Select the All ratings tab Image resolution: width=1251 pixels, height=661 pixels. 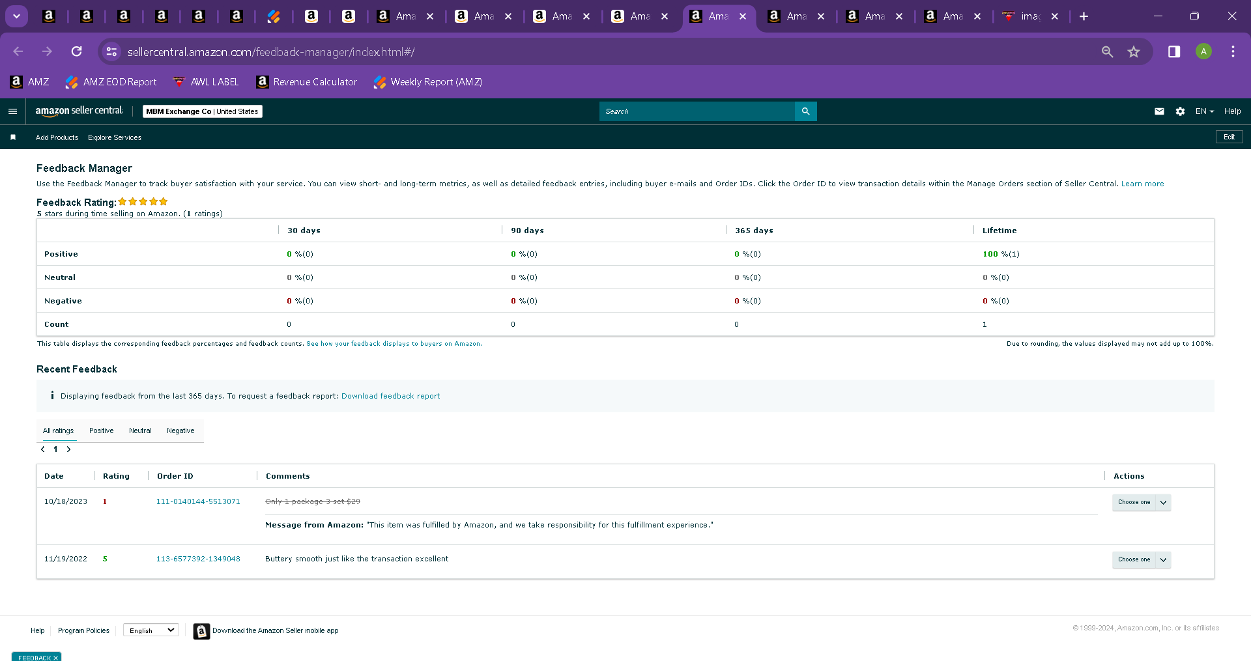[59, 430]
